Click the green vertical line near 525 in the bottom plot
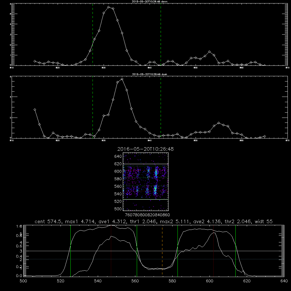Screen dimensions: 291x291 point(70,251)
